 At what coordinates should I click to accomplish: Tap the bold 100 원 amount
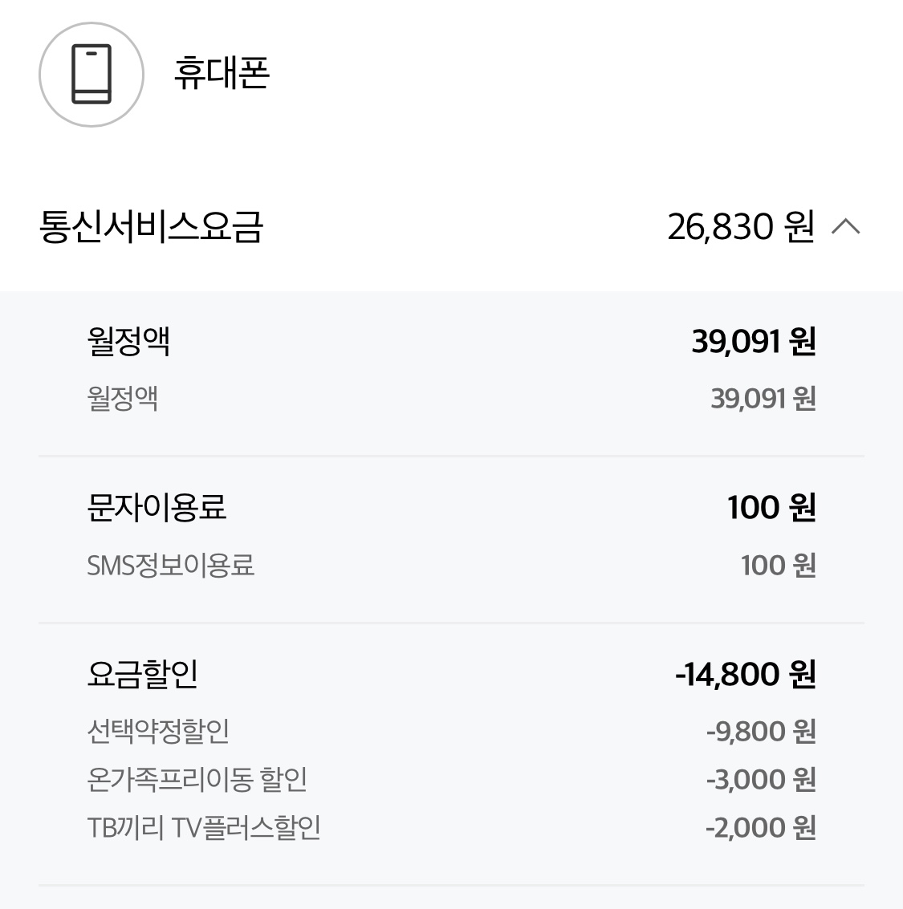click(771, 507)
